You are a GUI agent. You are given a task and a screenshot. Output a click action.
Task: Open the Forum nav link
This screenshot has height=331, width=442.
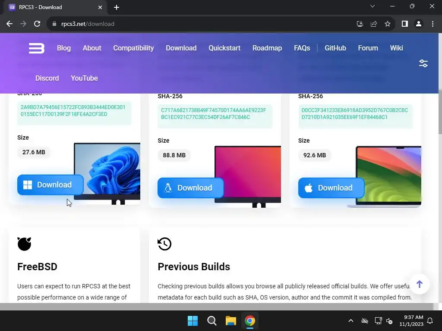(x=368, y=48)
